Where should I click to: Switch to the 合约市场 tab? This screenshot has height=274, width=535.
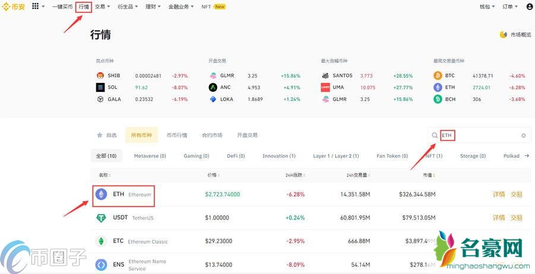[x=212, y=135]
